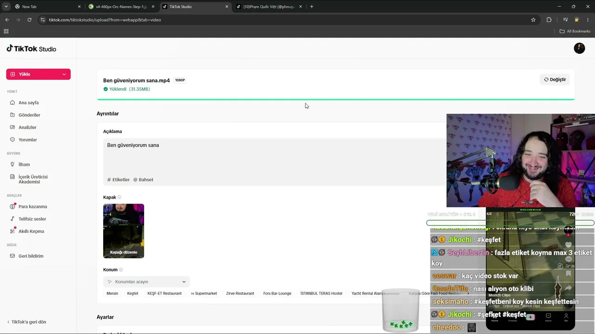Screen dimensions: 595x334
Task: Close the New Tab browser tab
Action: tap(79, 6)
